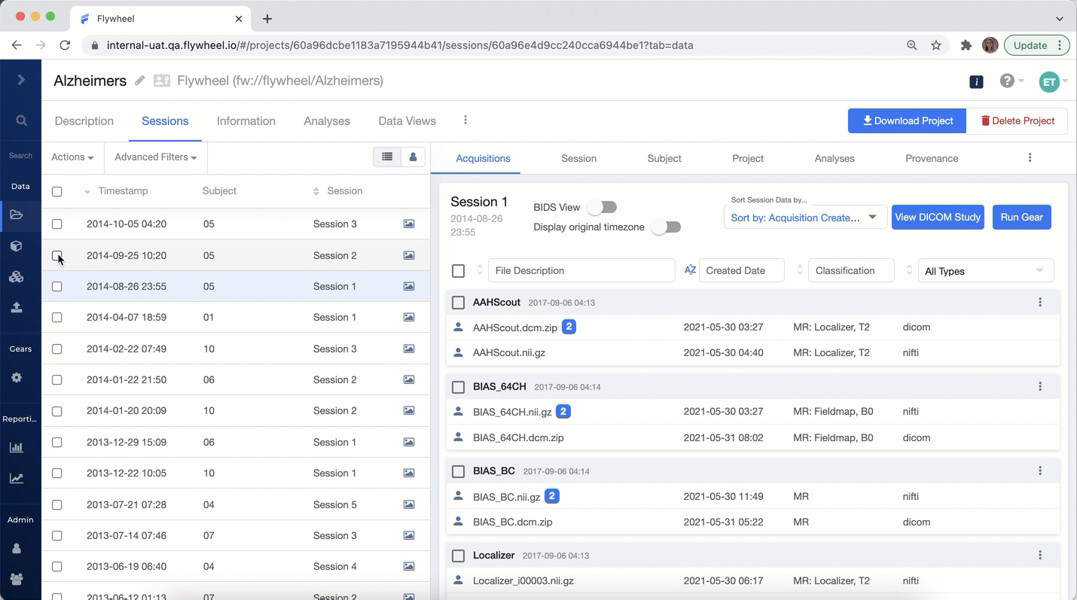Sort sessions by the Timestamp column arrow
Screen dimensions: 1077x600
click(x=87, y=191)
